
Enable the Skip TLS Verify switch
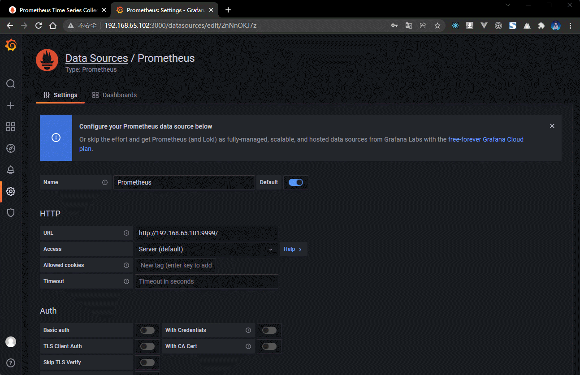click(147, 362)
